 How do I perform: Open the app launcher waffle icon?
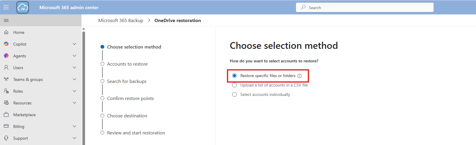[x=6, y=7]
